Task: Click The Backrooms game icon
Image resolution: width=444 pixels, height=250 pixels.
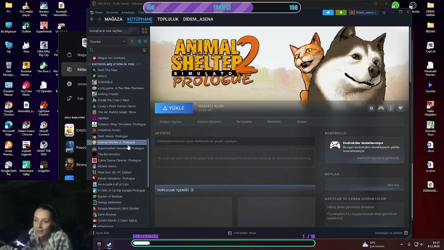Action: pos(94,154)
